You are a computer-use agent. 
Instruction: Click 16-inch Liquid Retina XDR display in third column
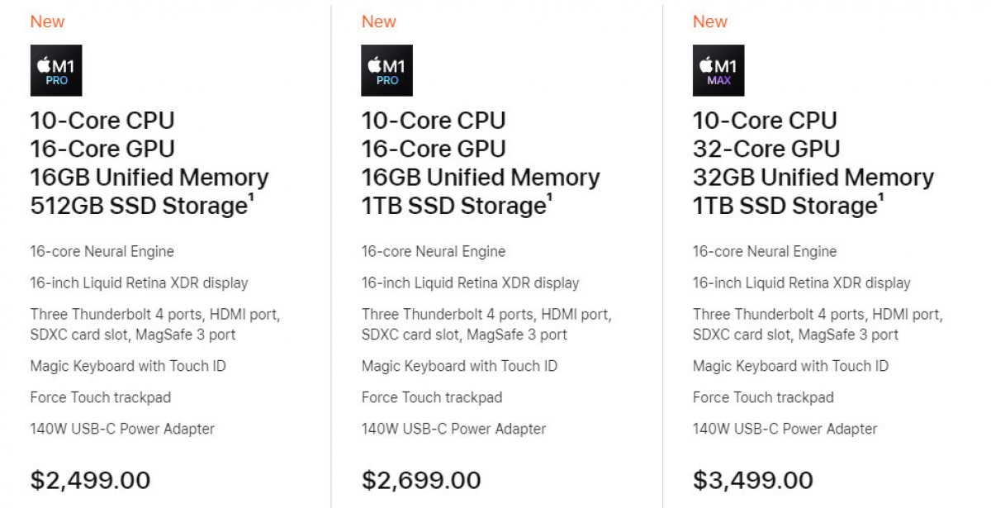click(802, 283)
